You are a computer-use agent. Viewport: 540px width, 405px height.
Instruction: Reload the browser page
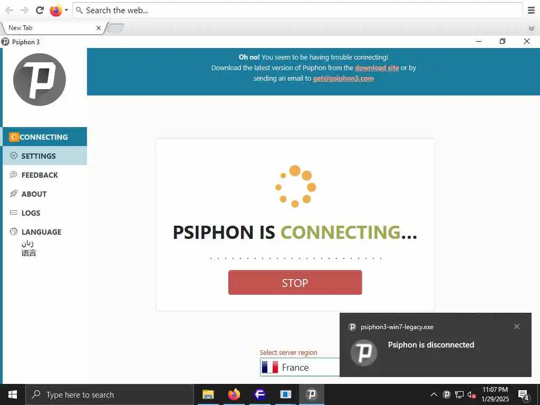tap(40, 10)
